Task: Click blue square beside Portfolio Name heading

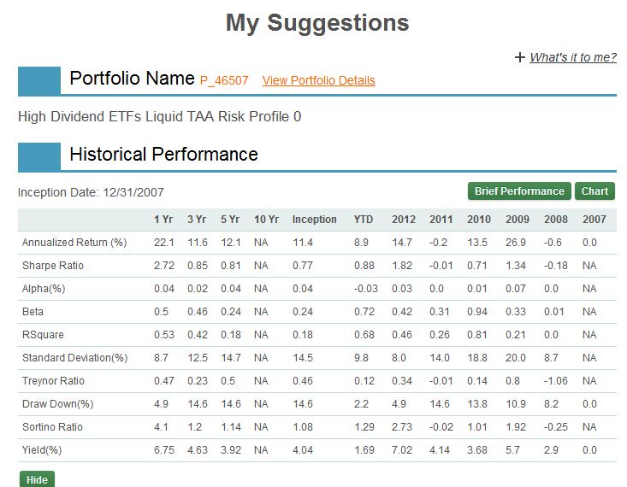Action: tap(39, 81)
